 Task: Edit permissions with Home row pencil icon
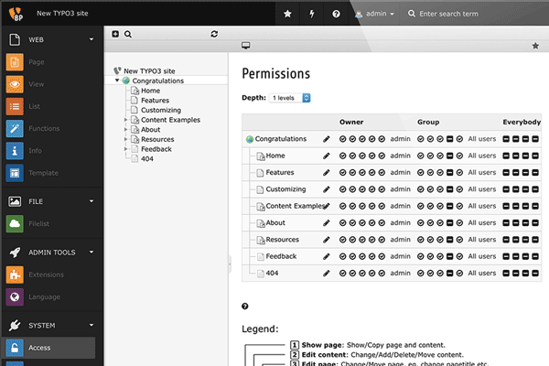click(x=327, y=156)
